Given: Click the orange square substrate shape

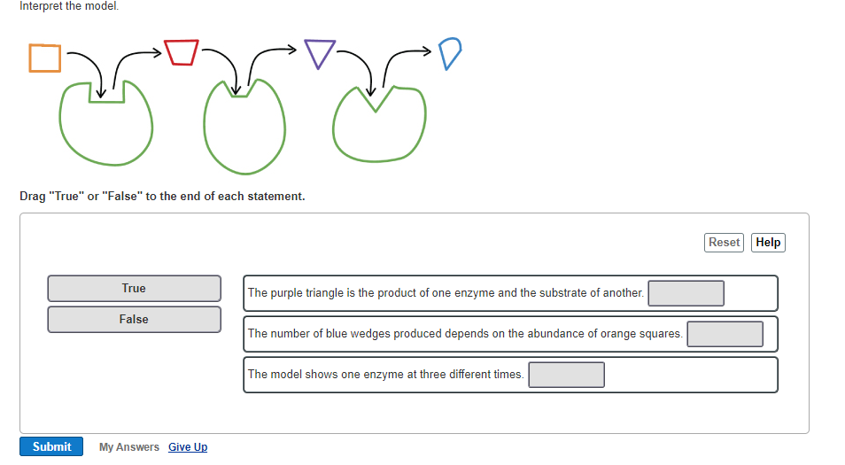Looking at the screenshot, I should 44,58.
